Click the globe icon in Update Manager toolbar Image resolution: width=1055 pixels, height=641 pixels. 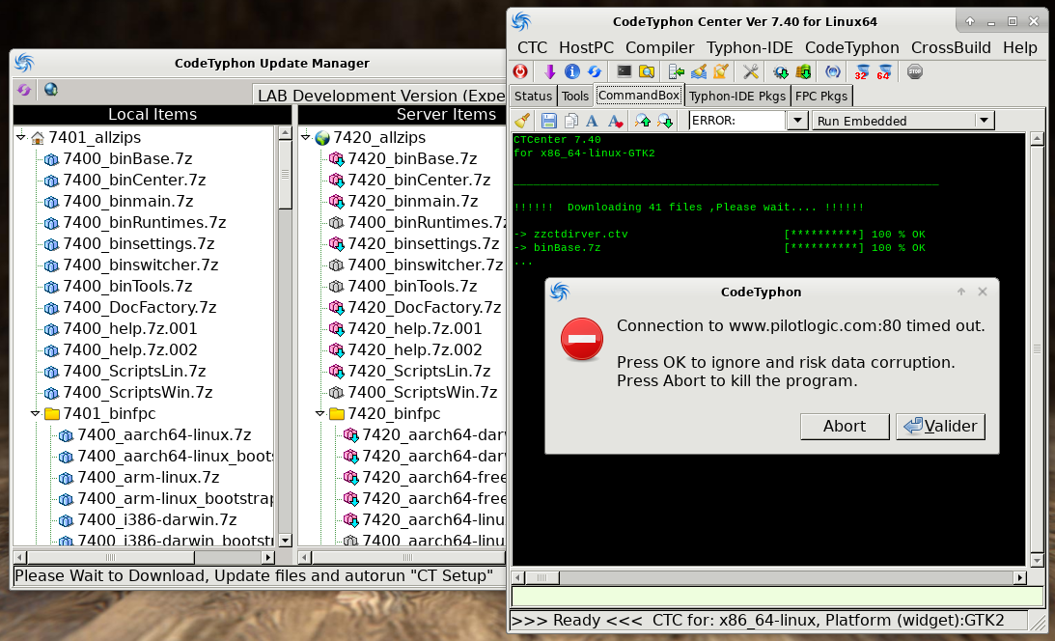pos(50,90)
